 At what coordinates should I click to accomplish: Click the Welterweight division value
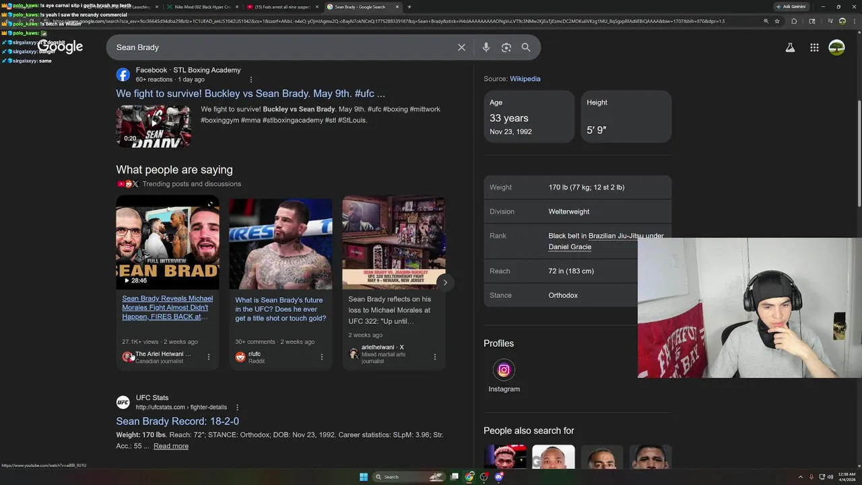coord(569,212)
